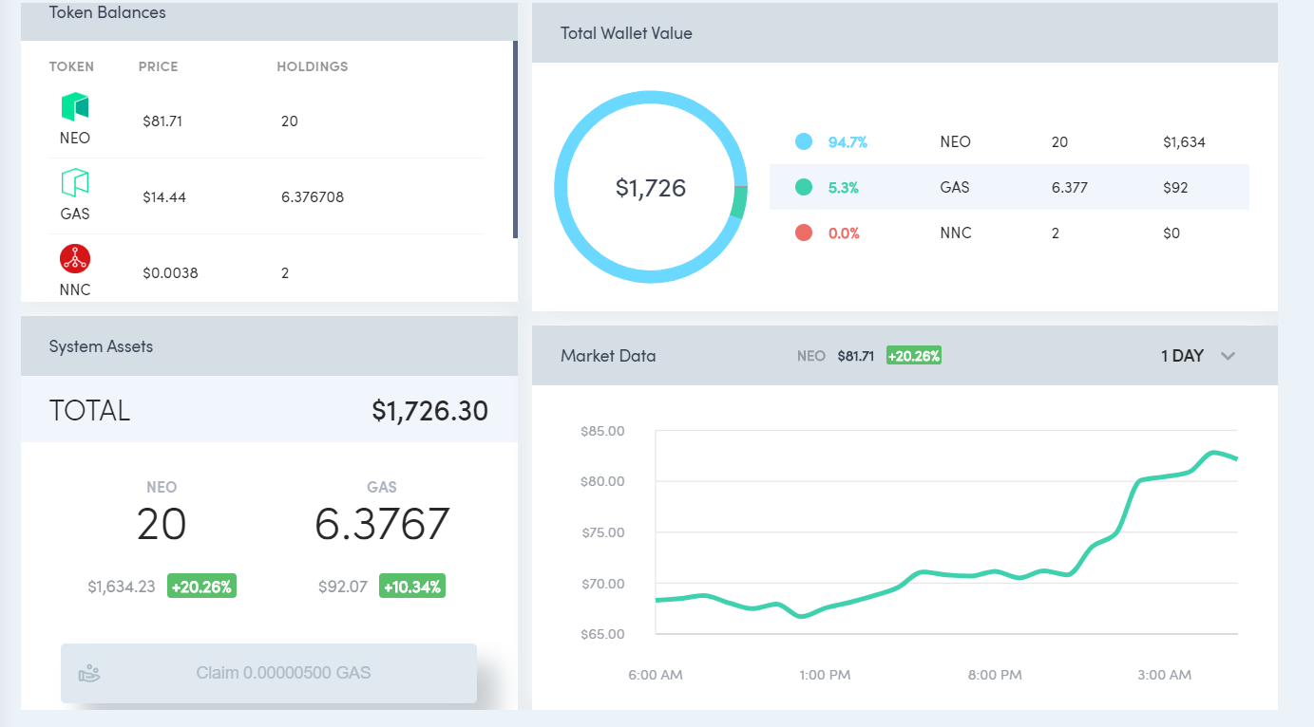Select the NEO row in wallet value
The height and width of the screenshot is (727, 1314).
coord(1009,141)
